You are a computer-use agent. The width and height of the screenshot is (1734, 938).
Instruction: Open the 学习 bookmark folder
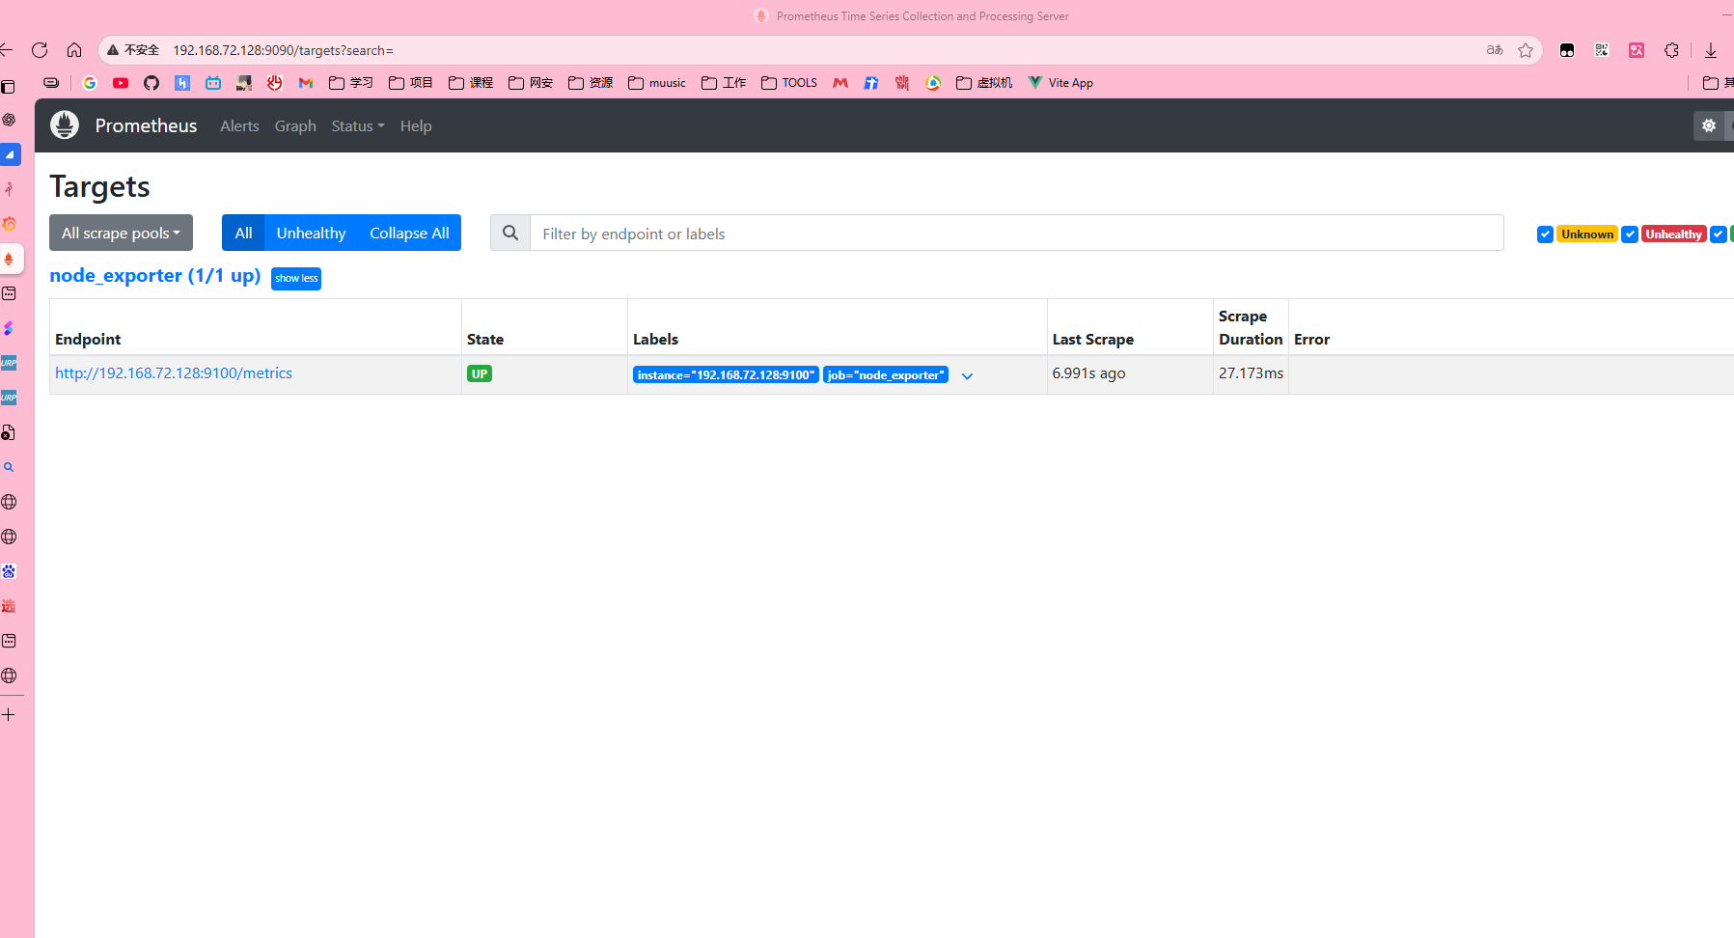pyautogui.click(x=351, y=83)
